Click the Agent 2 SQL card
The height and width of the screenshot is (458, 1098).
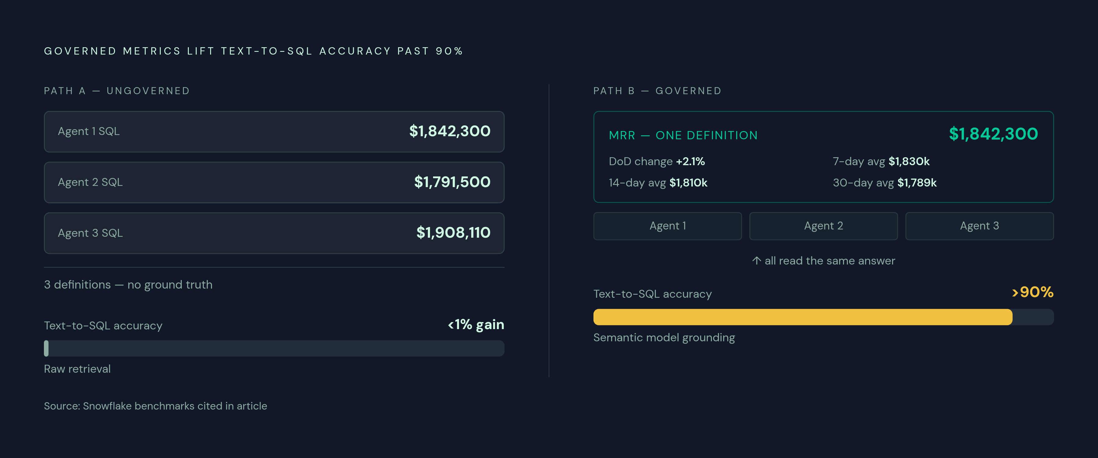274,182
